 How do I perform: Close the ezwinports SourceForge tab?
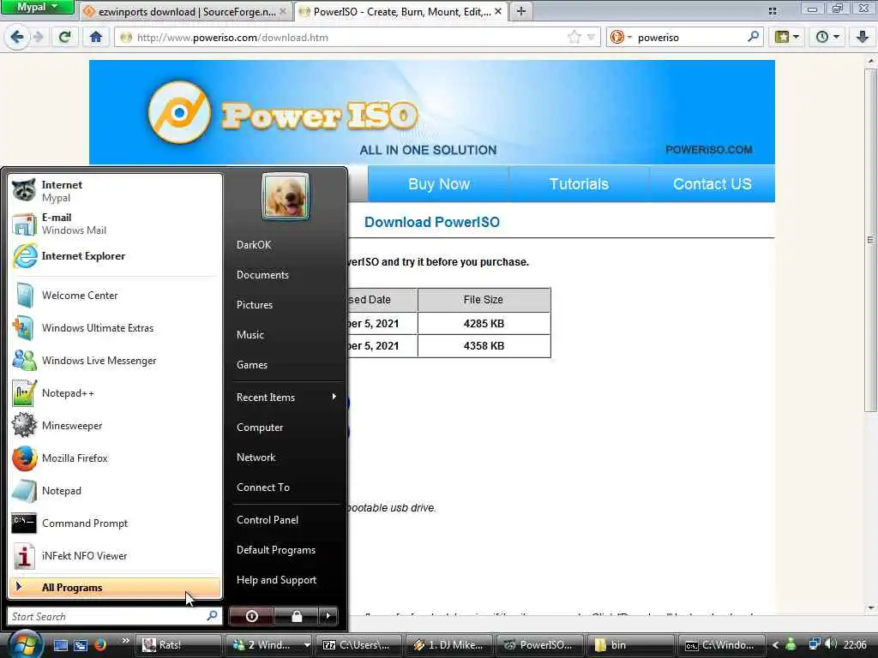point(283,11)
